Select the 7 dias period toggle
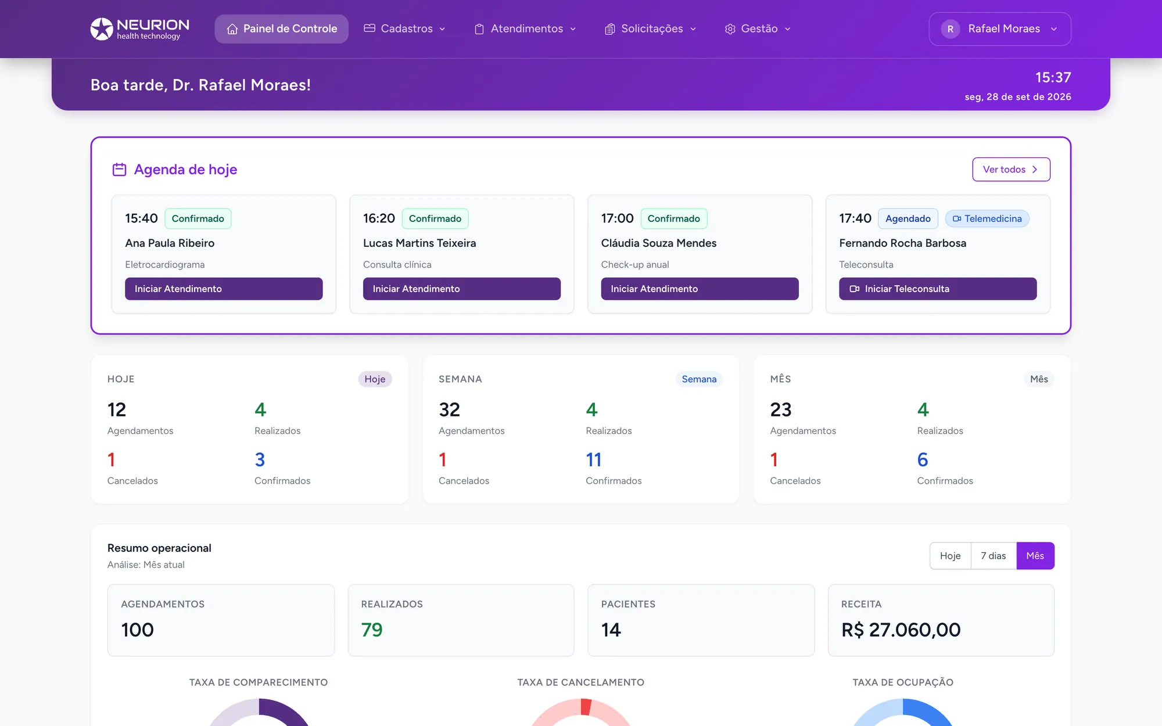 tap(994, 556)
